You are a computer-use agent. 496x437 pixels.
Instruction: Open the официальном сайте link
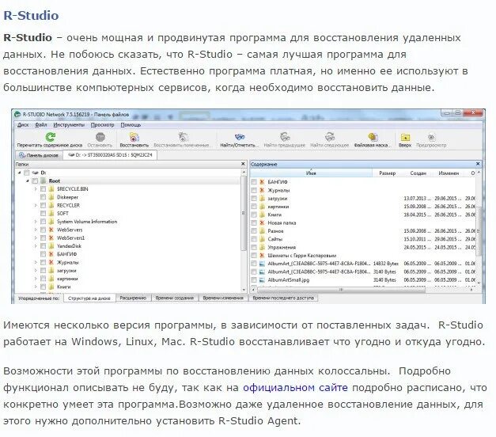pyautogui.click(x=295, y=387)
